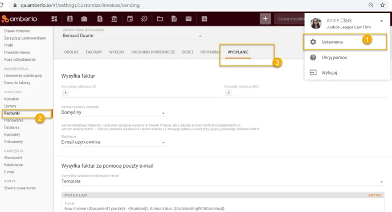Open Kontakty under Dostosuj
392x212 pixels.
tap(11, 99)
